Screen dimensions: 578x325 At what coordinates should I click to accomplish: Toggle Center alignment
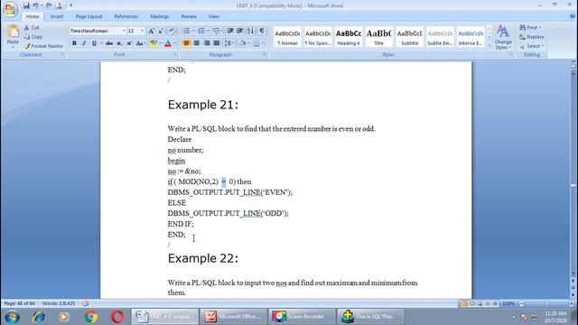197,43
